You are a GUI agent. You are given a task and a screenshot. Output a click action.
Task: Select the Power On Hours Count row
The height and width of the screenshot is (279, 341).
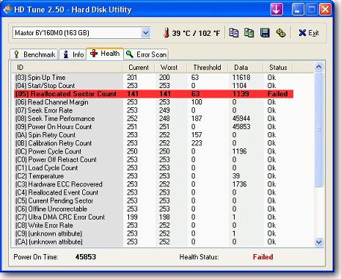click(x=154, y=127)
